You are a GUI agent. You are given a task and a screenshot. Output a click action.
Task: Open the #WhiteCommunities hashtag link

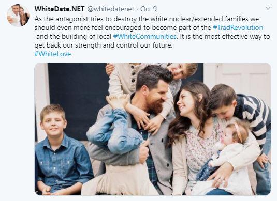[x=144, y=37]
